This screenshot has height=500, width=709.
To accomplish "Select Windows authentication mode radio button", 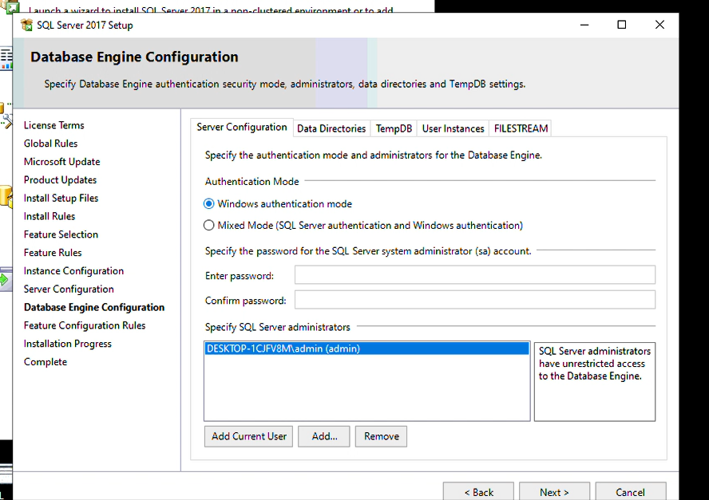I will [208, 203].
